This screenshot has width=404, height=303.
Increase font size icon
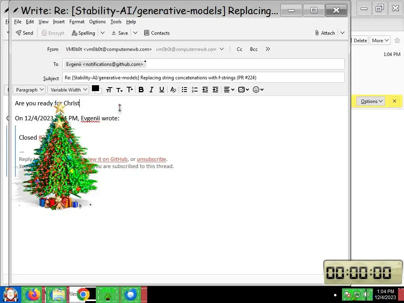(129, 90)
